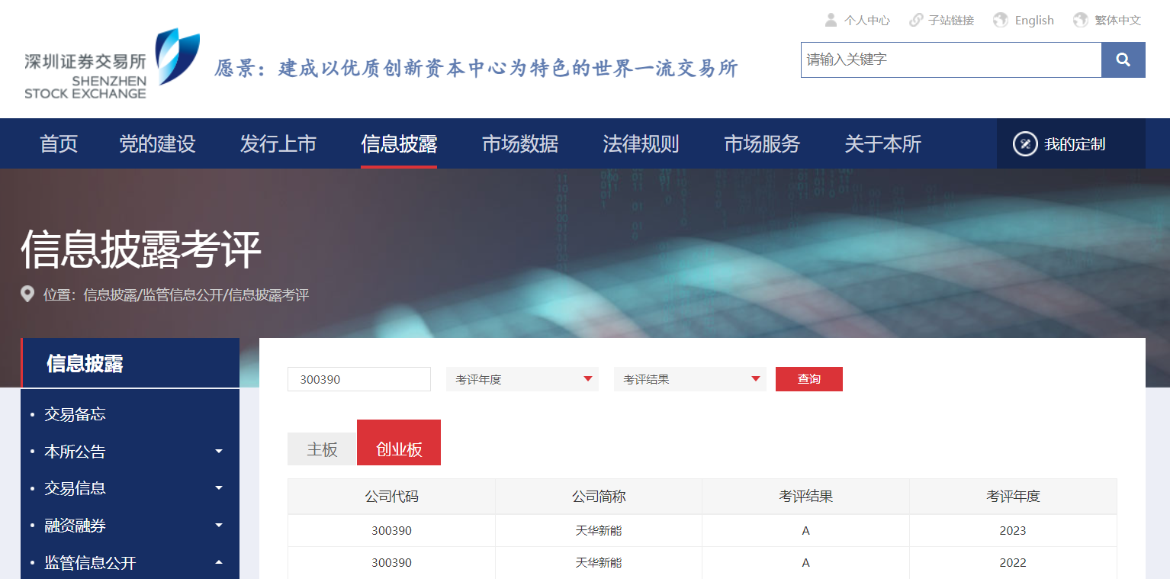Expand the 本所公告 sidebar section
This screenshot has width=1170, height=579.
(x=219, y=452)
